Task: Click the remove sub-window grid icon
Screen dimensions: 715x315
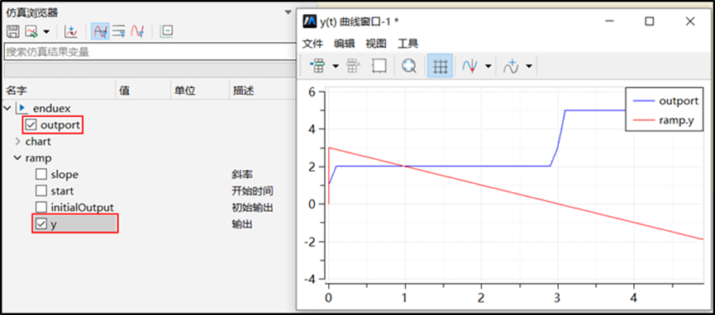Action: tap(354, 66)
